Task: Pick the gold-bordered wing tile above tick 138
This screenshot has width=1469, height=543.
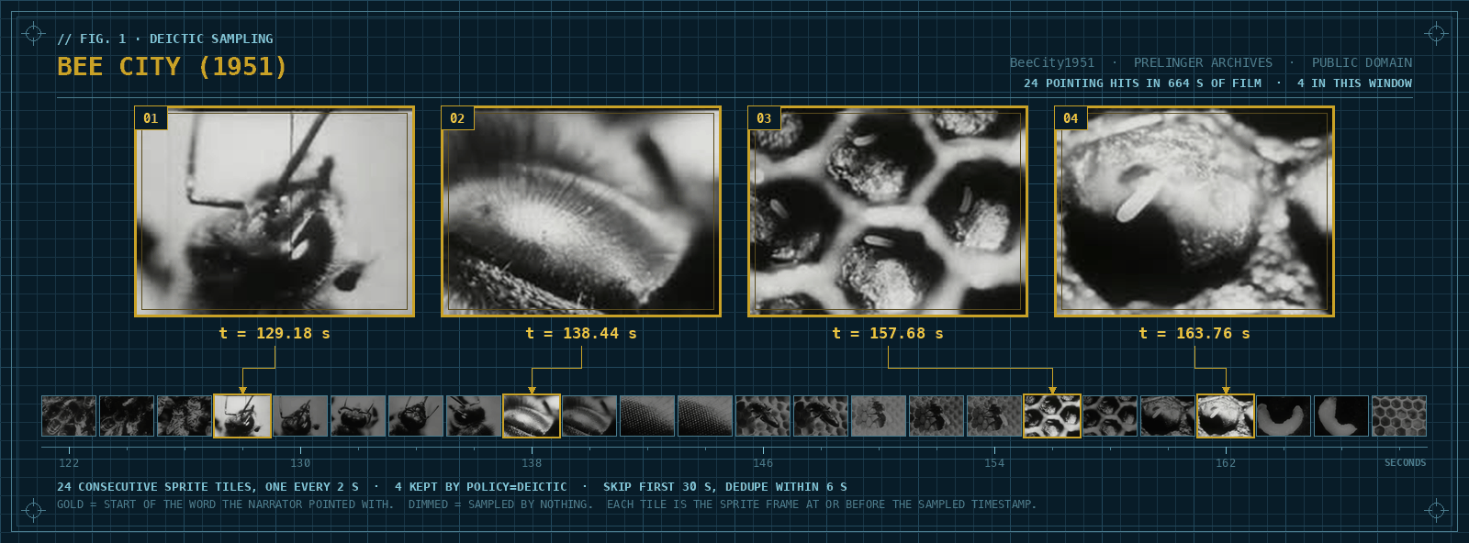Action: pos(532,416)
